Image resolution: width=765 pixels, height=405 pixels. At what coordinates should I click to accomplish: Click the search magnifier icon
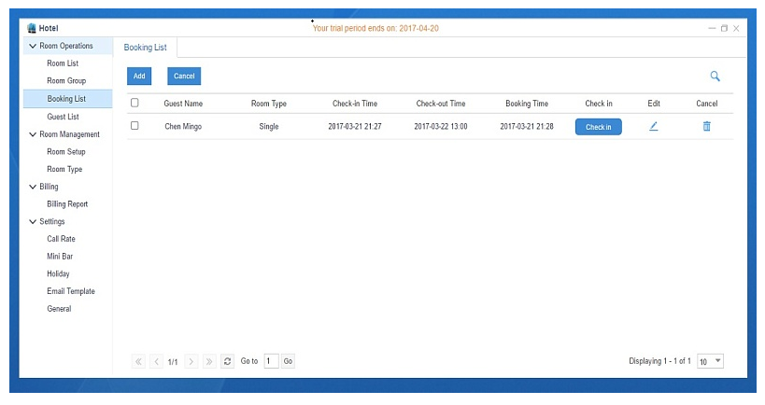[x=715, y=77]
